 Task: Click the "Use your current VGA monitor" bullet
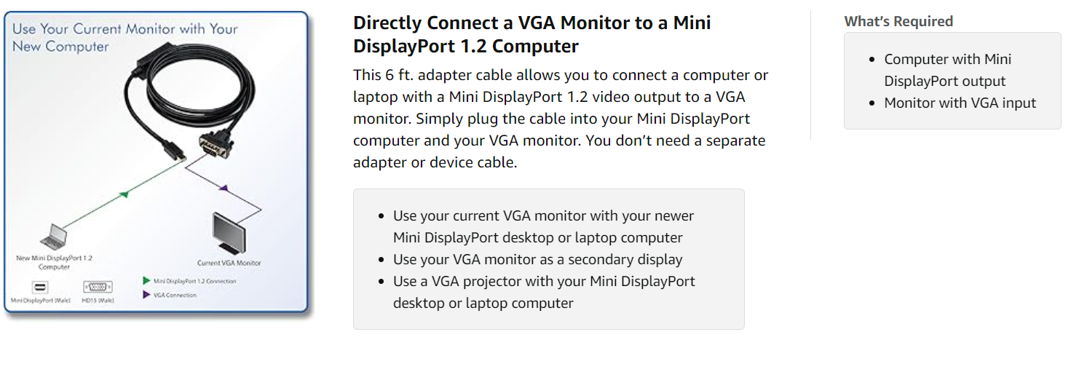pyautogui.click(x=543, y=226)
